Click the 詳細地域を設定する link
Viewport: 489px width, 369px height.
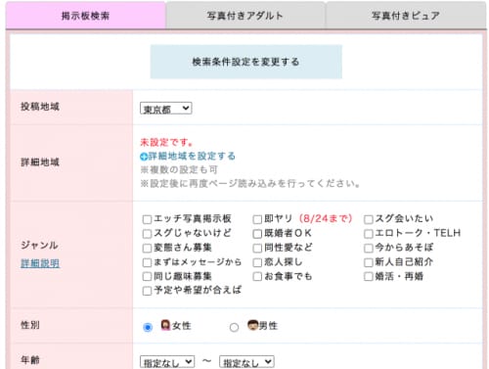coord(192,156)
